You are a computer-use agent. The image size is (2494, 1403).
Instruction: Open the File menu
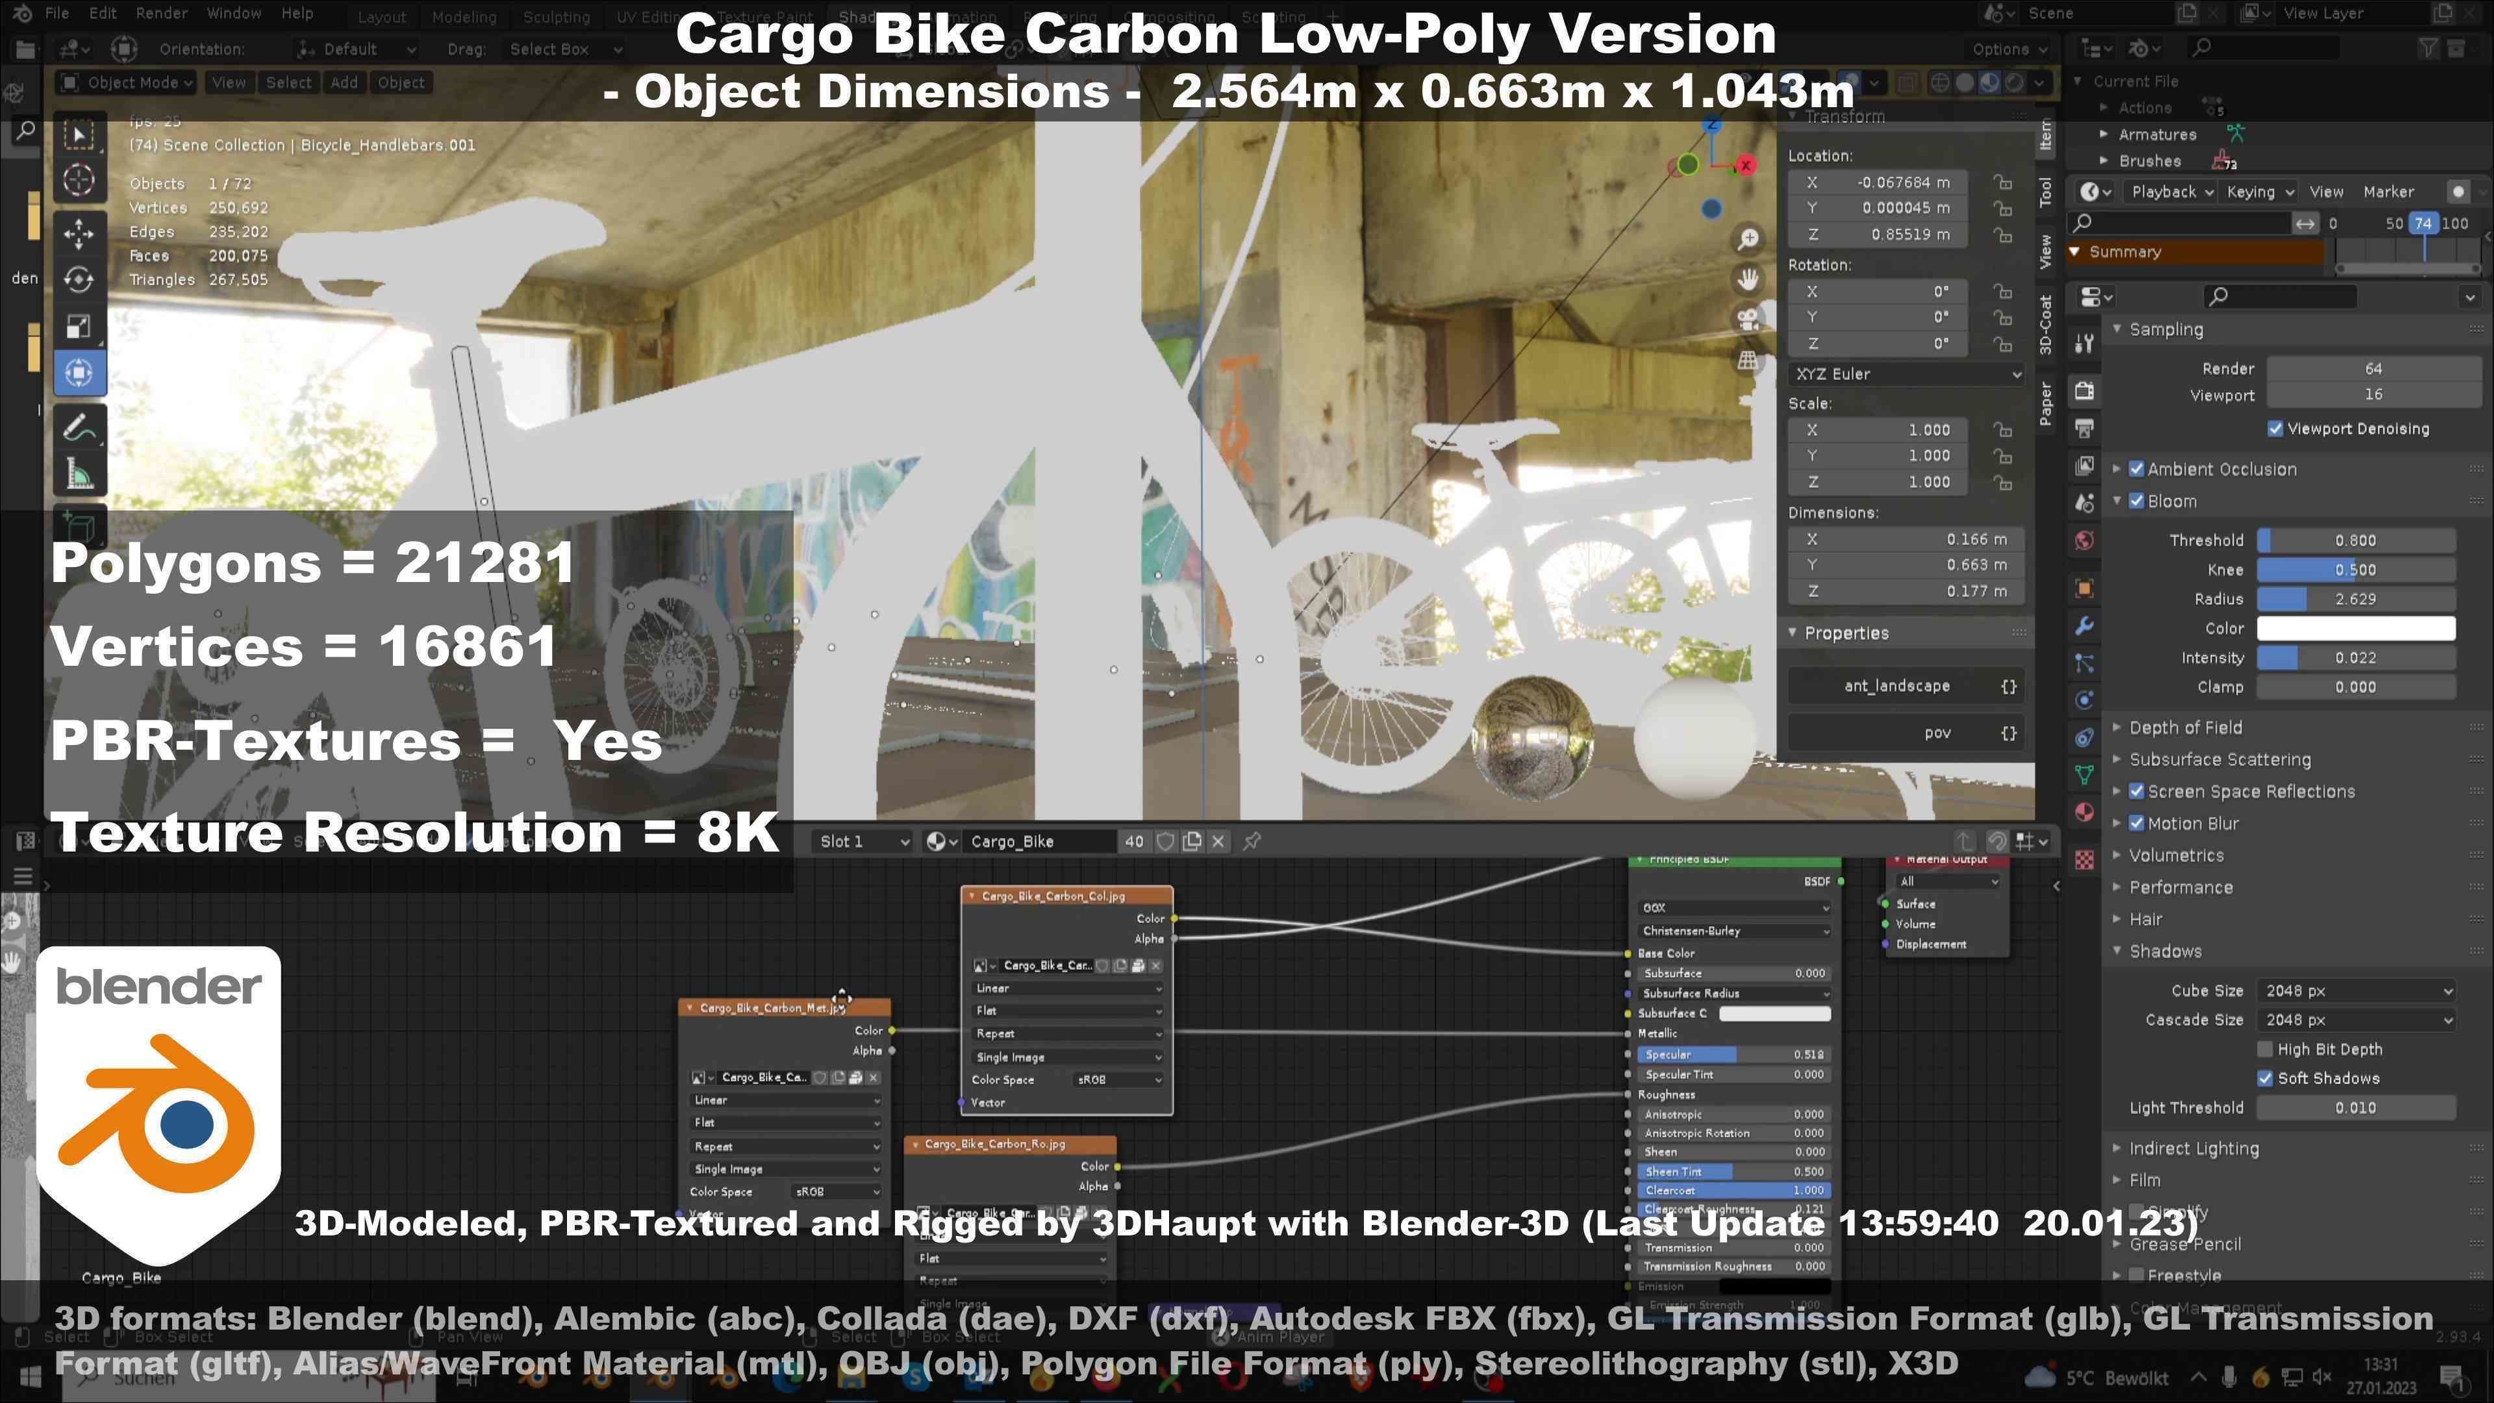tap(57, 14)
